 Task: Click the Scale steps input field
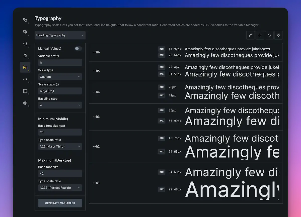[60, 91]
